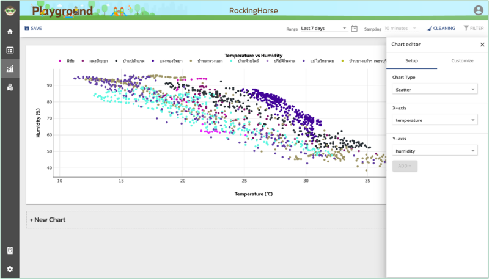The height and width of the screenshot is (279, 489).
Task: Open the data table view icon
Action: [x=10, y=50]
